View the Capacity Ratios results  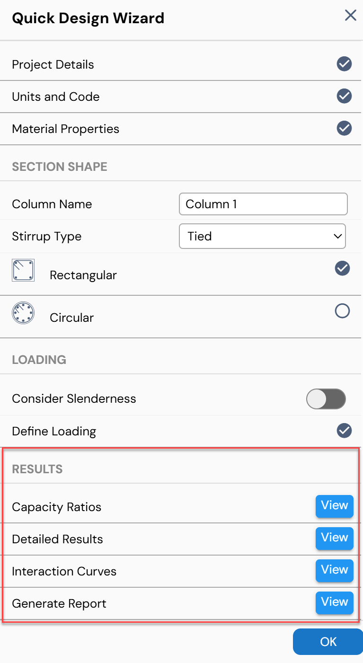coord(335,506)
